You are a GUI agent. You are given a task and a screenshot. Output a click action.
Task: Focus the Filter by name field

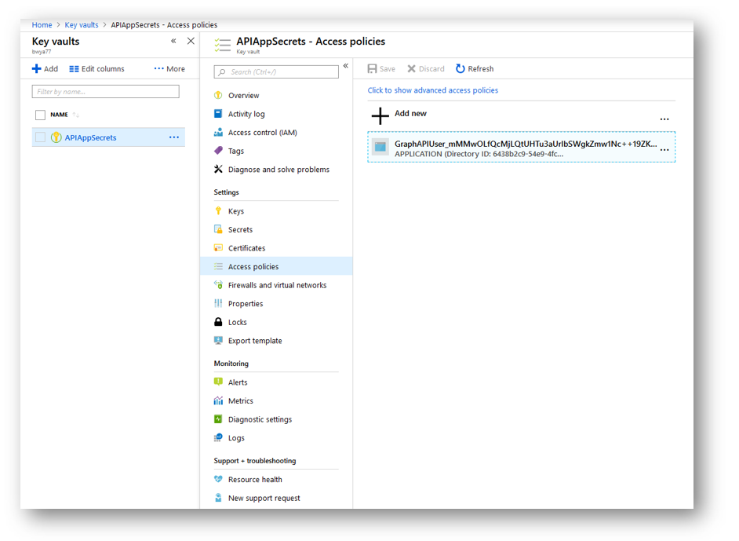pyautogui.click(x=106, y=92)
